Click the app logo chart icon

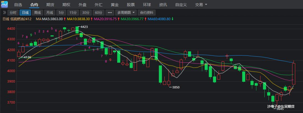(x=4, y=4)
